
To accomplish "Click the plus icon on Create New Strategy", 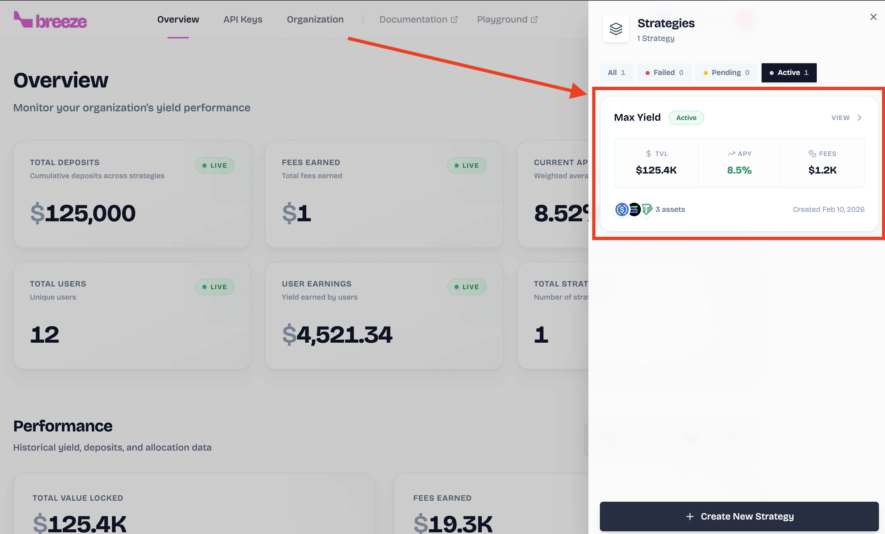I will pos(690,517).
